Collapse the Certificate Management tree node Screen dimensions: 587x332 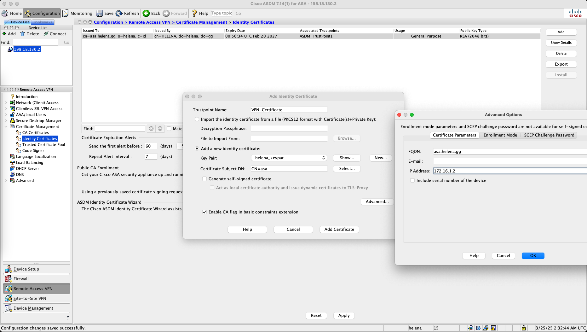6,127
